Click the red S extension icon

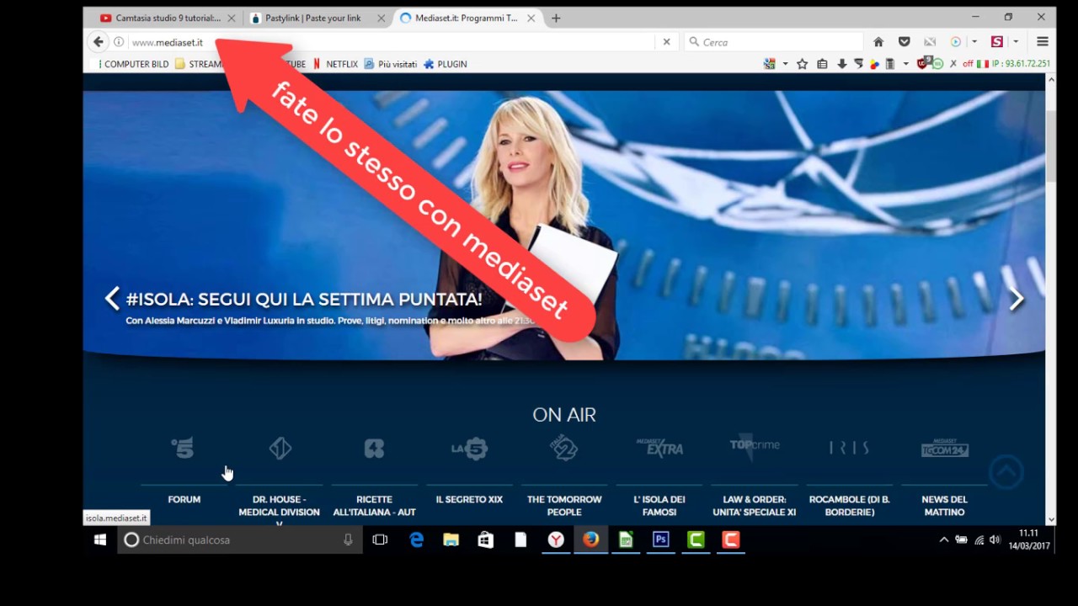(x=997, y=42)
